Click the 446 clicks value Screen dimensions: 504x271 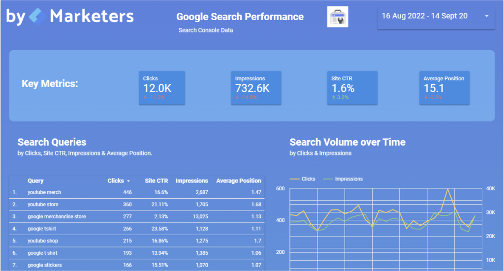click(x=127, y=192)
